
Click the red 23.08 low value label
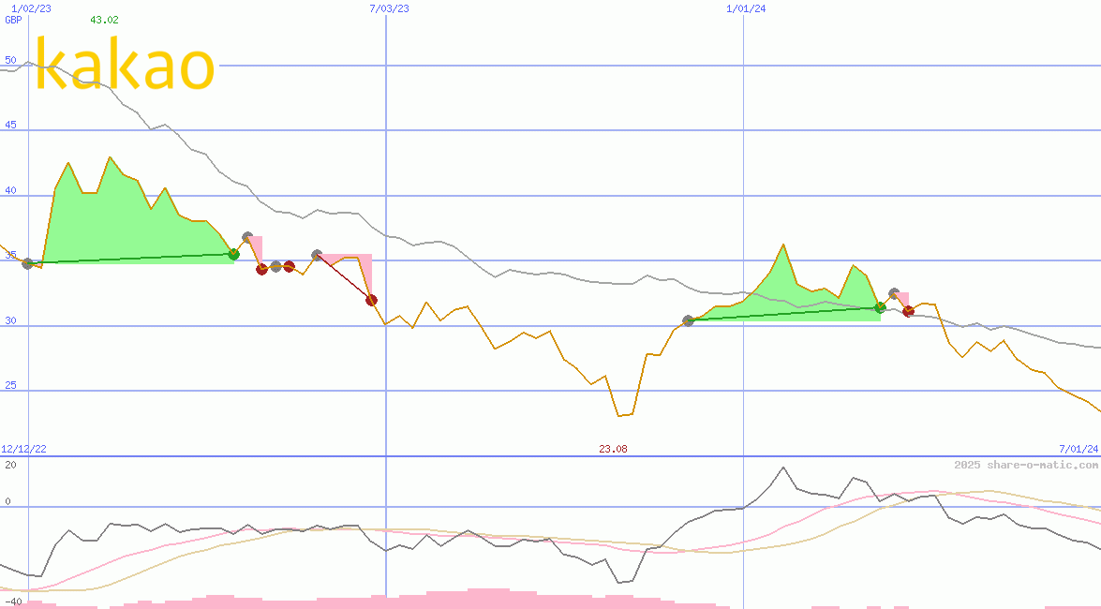(x=613, y=449)
